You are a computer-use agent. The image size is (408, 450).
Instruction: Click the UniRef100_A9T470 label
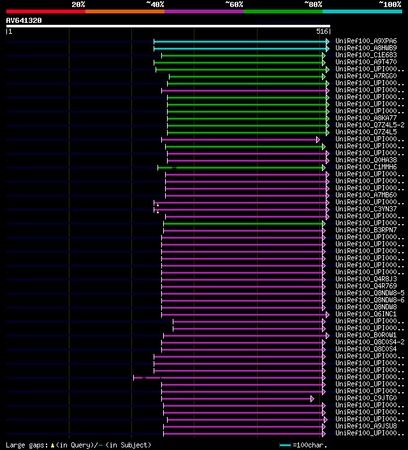[x=366, y=62]
